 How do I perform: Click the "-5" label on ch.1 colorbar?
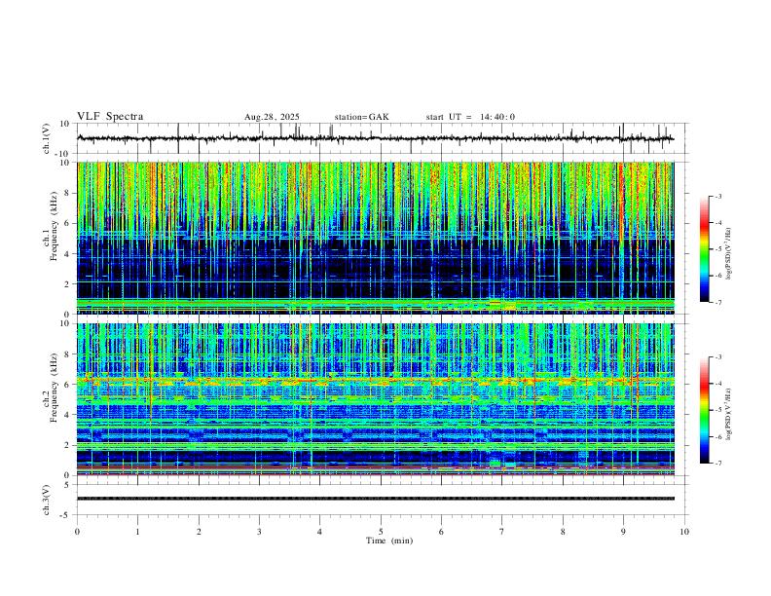tap(718, 249)
